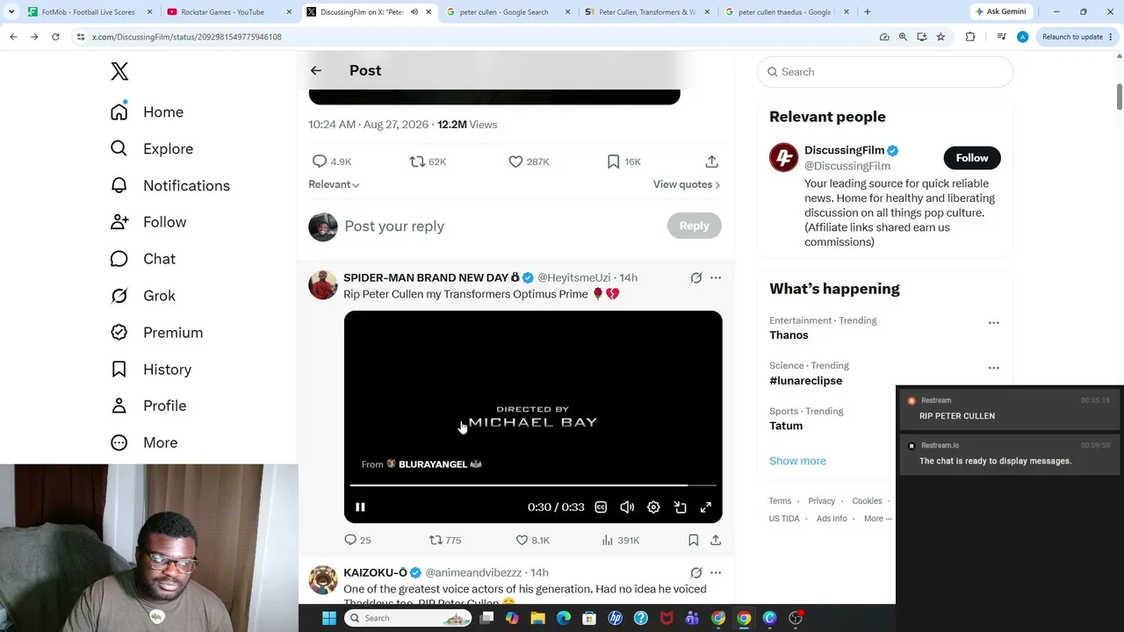Image resolution: width=1124 pixels, height=632 pixels.
Task: Open more options on KAIZOKU-Ō's reply
Action: click(716, 572)
